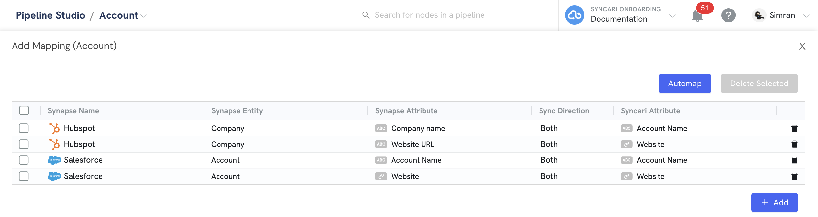Click the Add mapping button
This screenshot has height=217, width=818.
[774, 203]
